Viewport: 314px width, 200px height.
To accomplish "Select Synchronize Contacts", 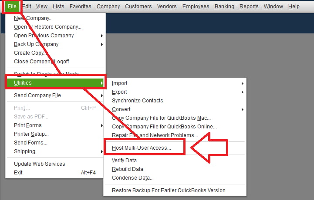I will [175, 101].
